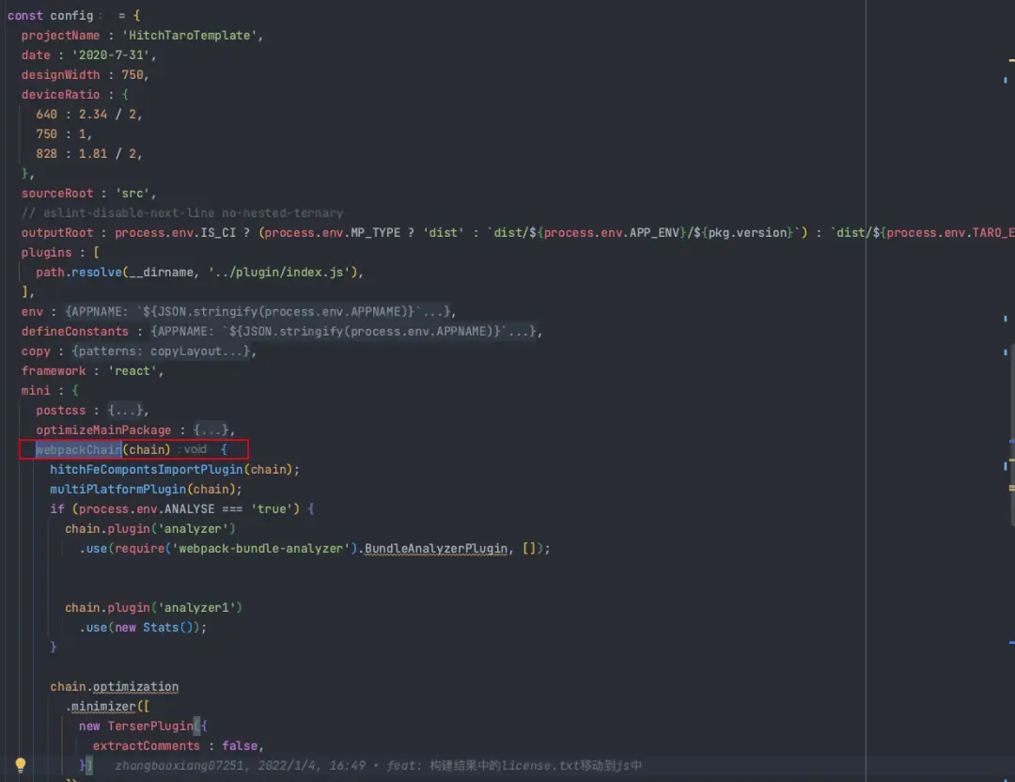The width and height of the screenshot is (1015, 782).
Task: Expand the folded postcss braces
Action: coord(126,411)
